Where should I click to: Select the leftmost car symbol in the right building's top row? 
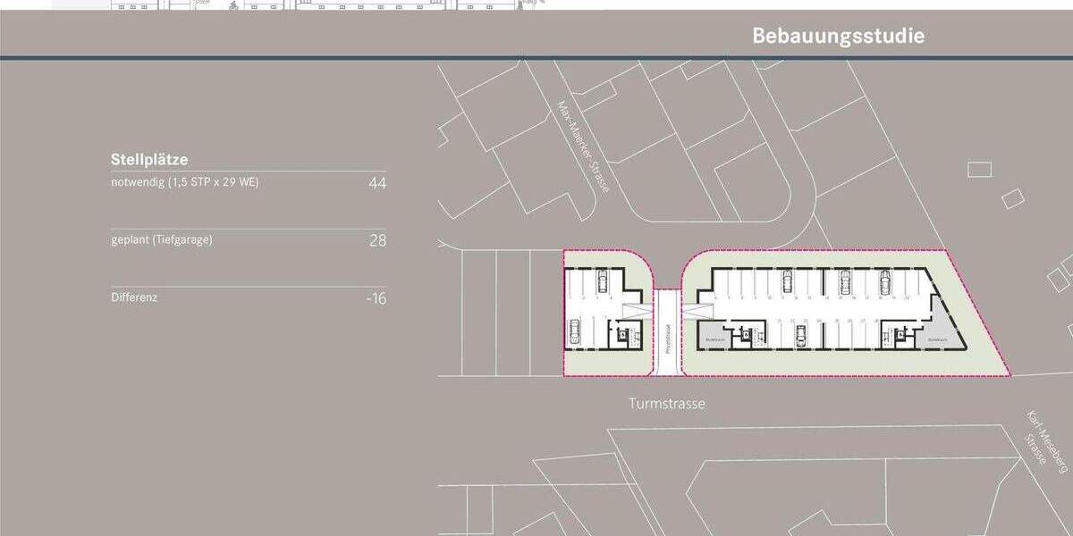pos(787,281)
